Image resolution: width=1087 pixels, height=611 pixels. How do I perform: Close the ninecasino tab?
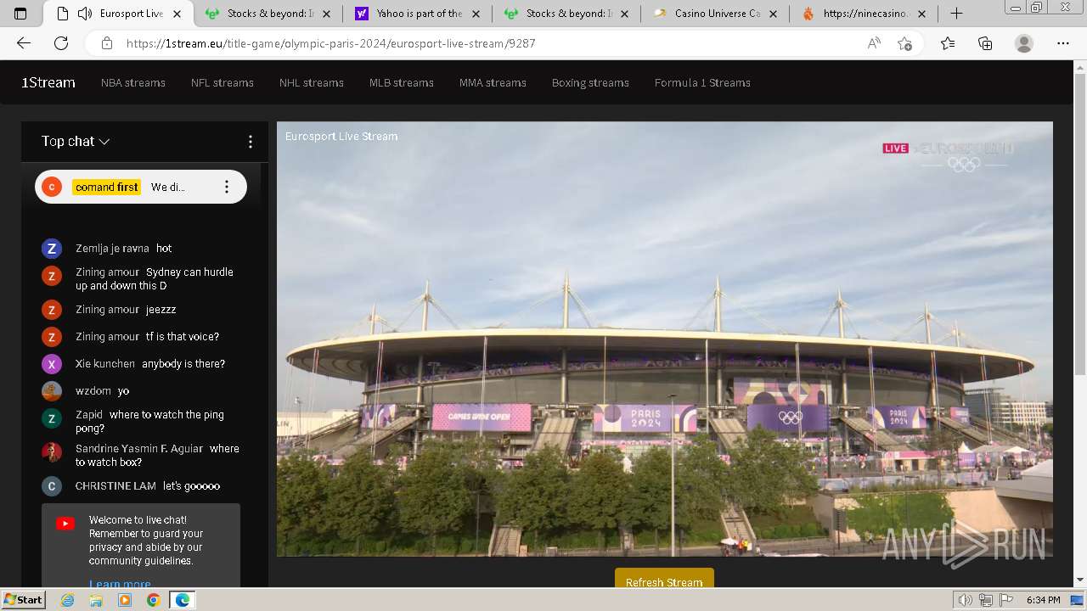[921, 14]
